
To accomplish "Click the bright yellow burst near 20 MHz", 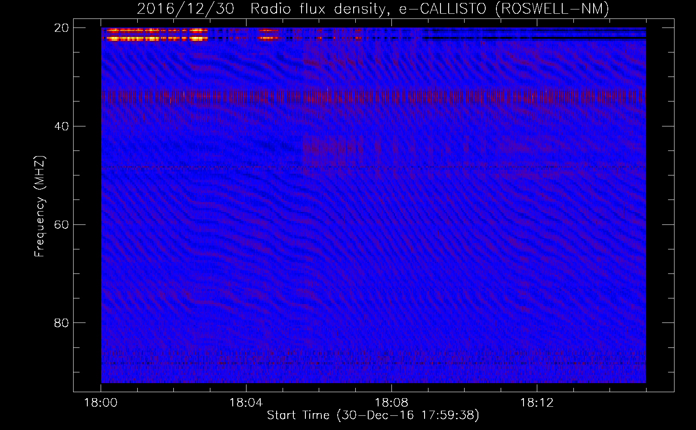I will tap(157, 34).
